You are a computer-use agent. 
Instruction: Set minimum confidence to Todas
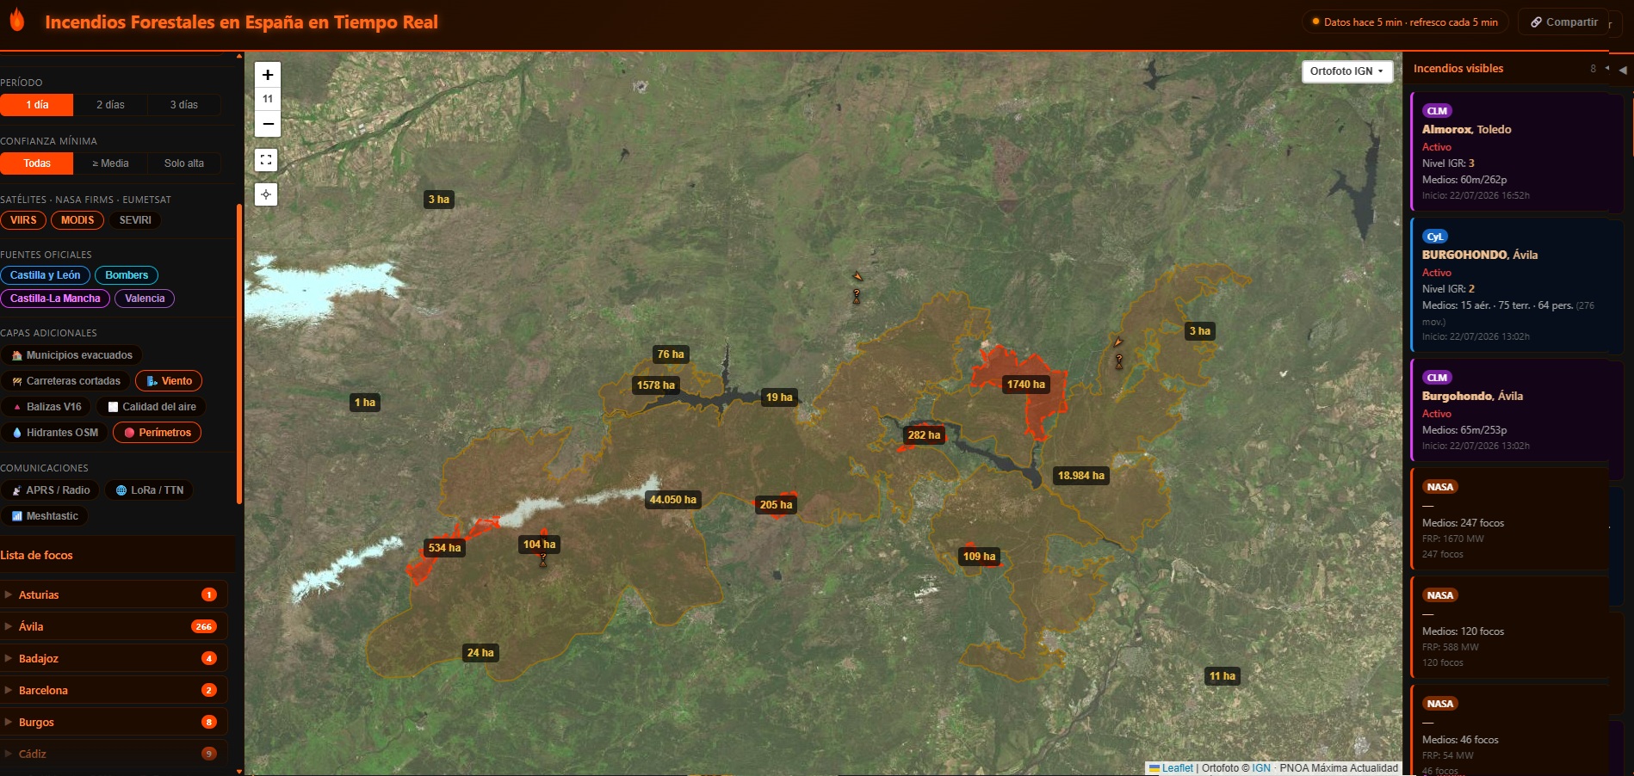click(37, 163)
